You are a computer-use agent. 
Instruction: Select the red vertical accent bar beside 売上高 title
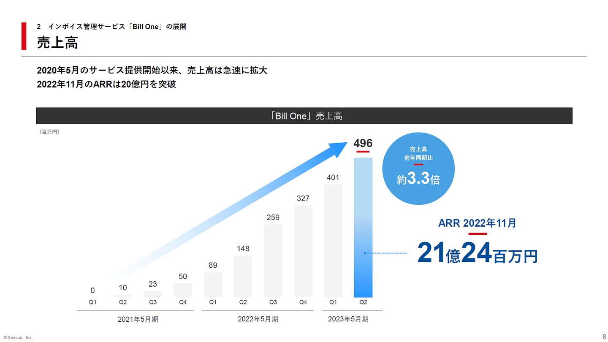click(x=24, y=36)
